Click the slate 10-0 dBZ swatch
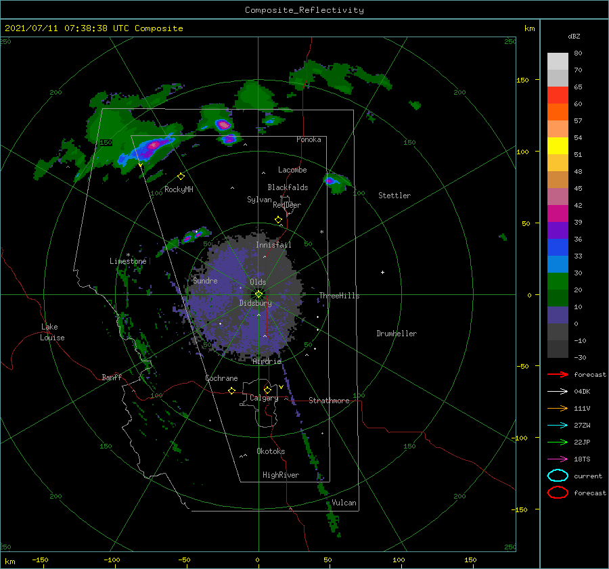This screenshot has height=569, width=609. click(x=558, y=315)
